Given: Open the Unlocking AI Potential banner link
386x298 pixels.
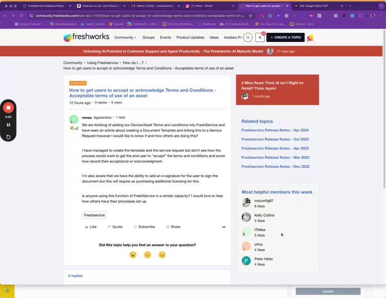Looking at the screenshot, I should click(x=173, y=51).
